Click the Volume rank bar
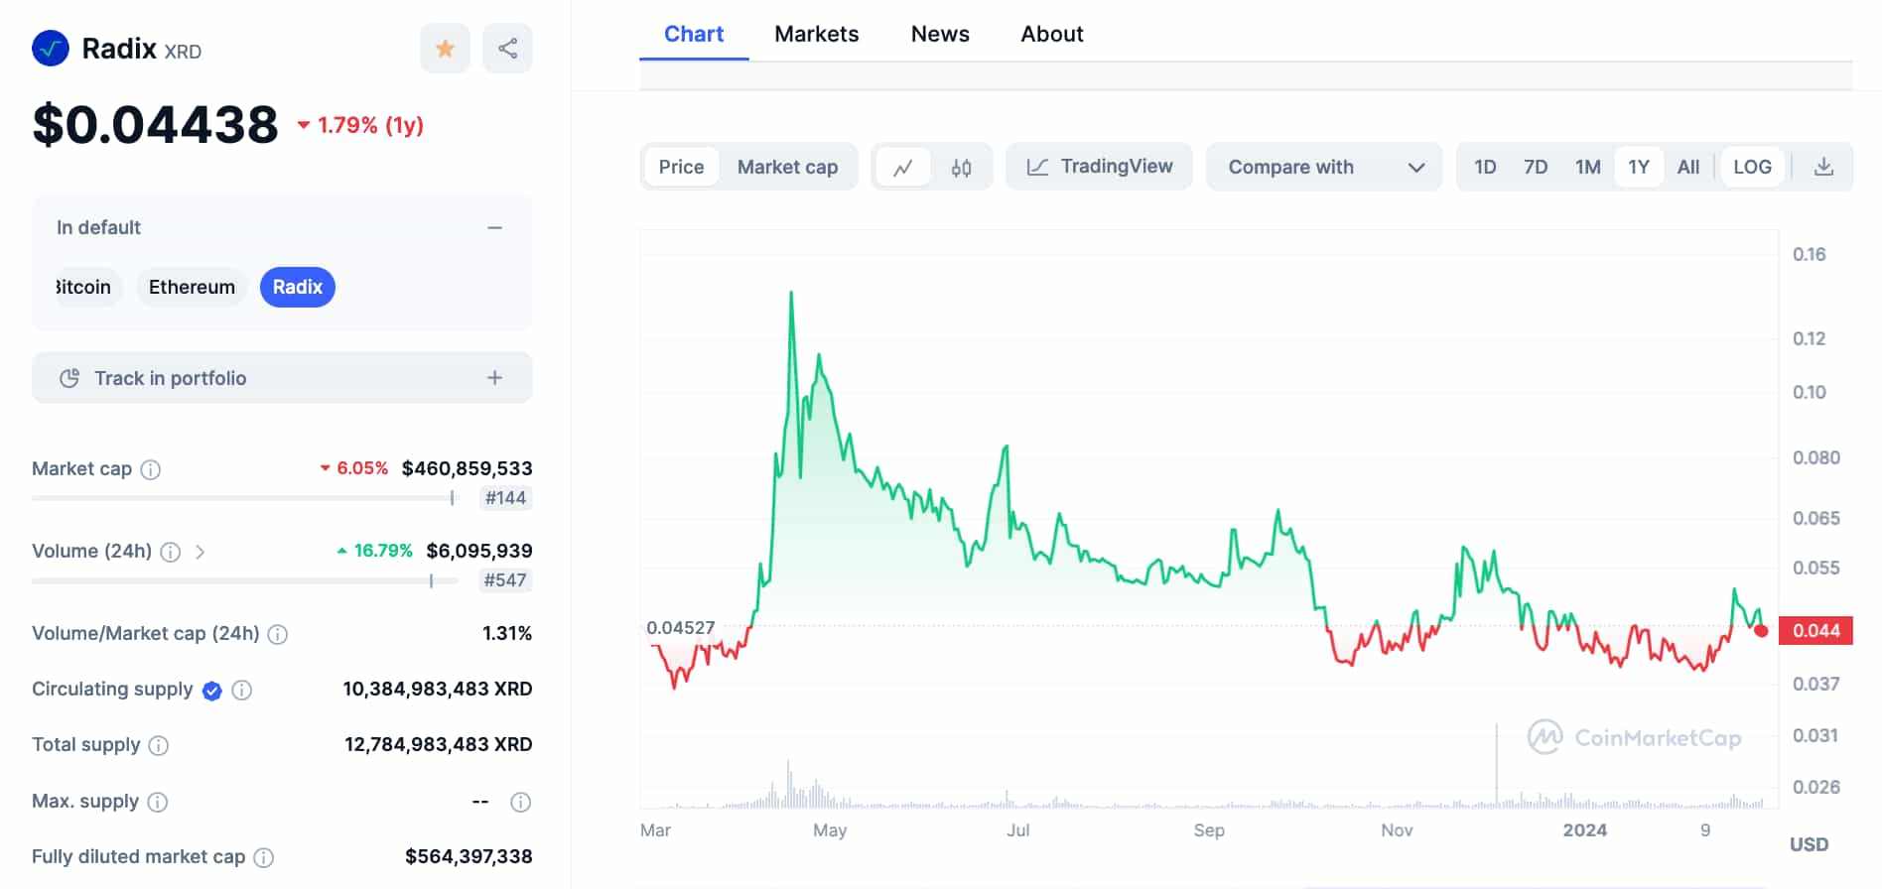The height and width of the screenshot is (889, 1882). [245, 580]
